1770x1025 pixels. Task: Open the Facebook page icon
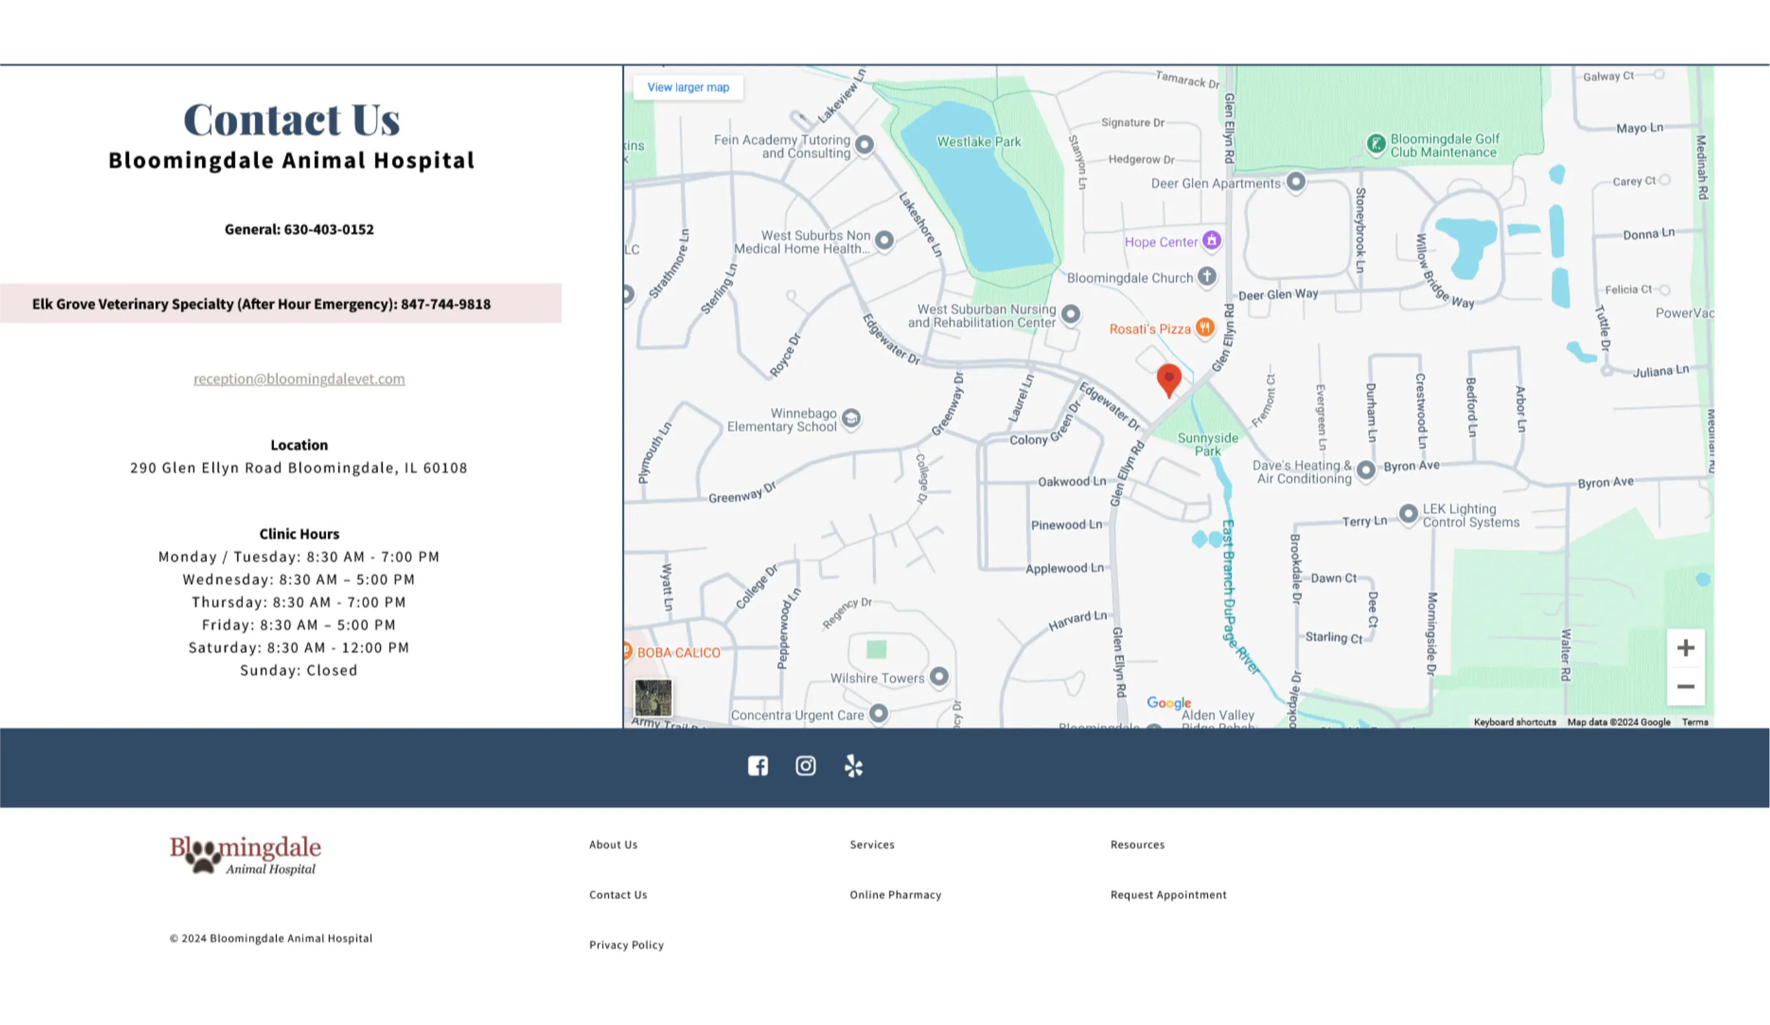(757, 765)
